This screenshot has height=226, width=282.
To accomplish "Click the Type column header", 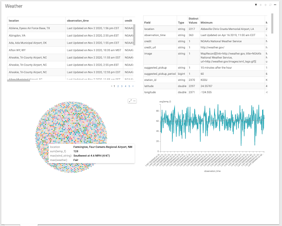I will (182, 21).
